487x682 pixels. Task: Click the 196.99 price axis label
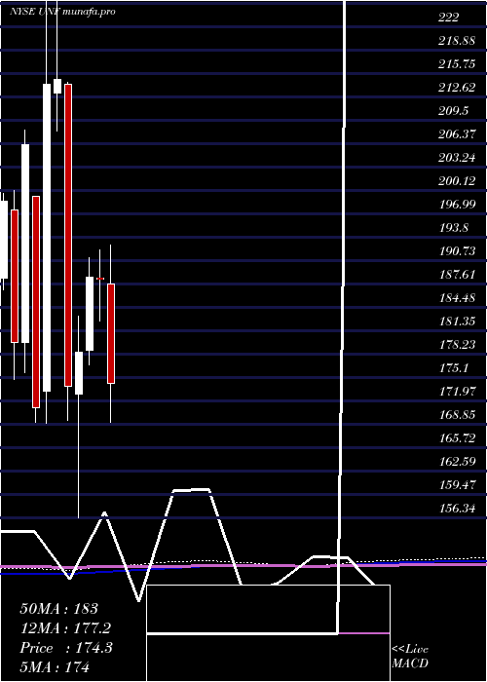coord(457,205)
